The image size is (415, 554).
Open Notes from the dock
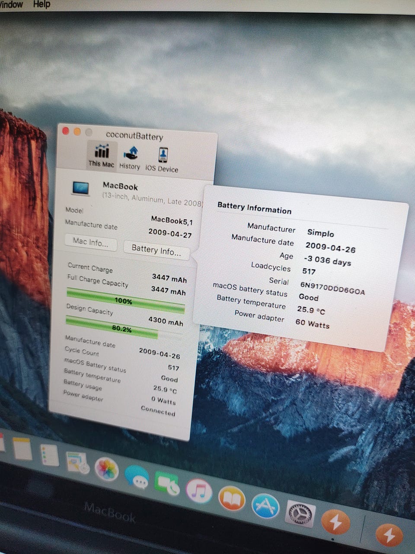pos(22,448)
